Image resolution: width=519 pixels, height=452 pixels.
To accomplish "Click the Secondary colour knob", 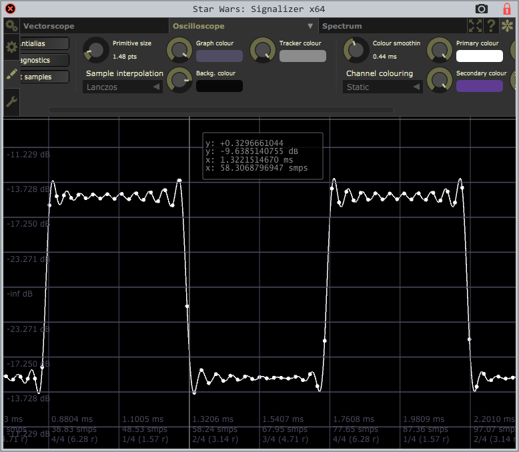I will pos(439,80).
